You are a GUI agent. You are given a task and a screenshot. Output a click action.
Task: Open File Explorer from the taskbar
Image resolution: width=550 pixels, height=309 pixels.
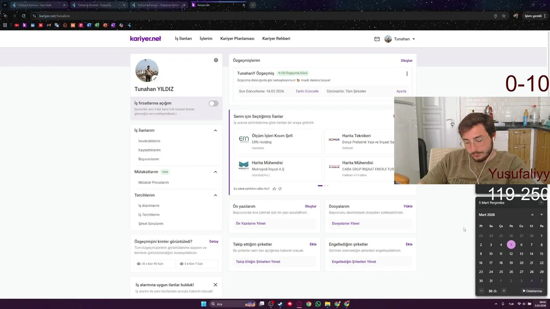click(327, 304)
